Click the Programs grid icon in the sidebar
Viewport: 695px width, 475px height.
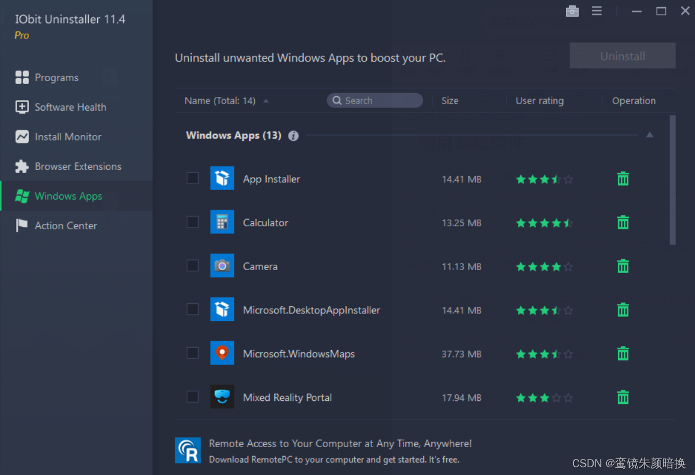click(22, 77)
